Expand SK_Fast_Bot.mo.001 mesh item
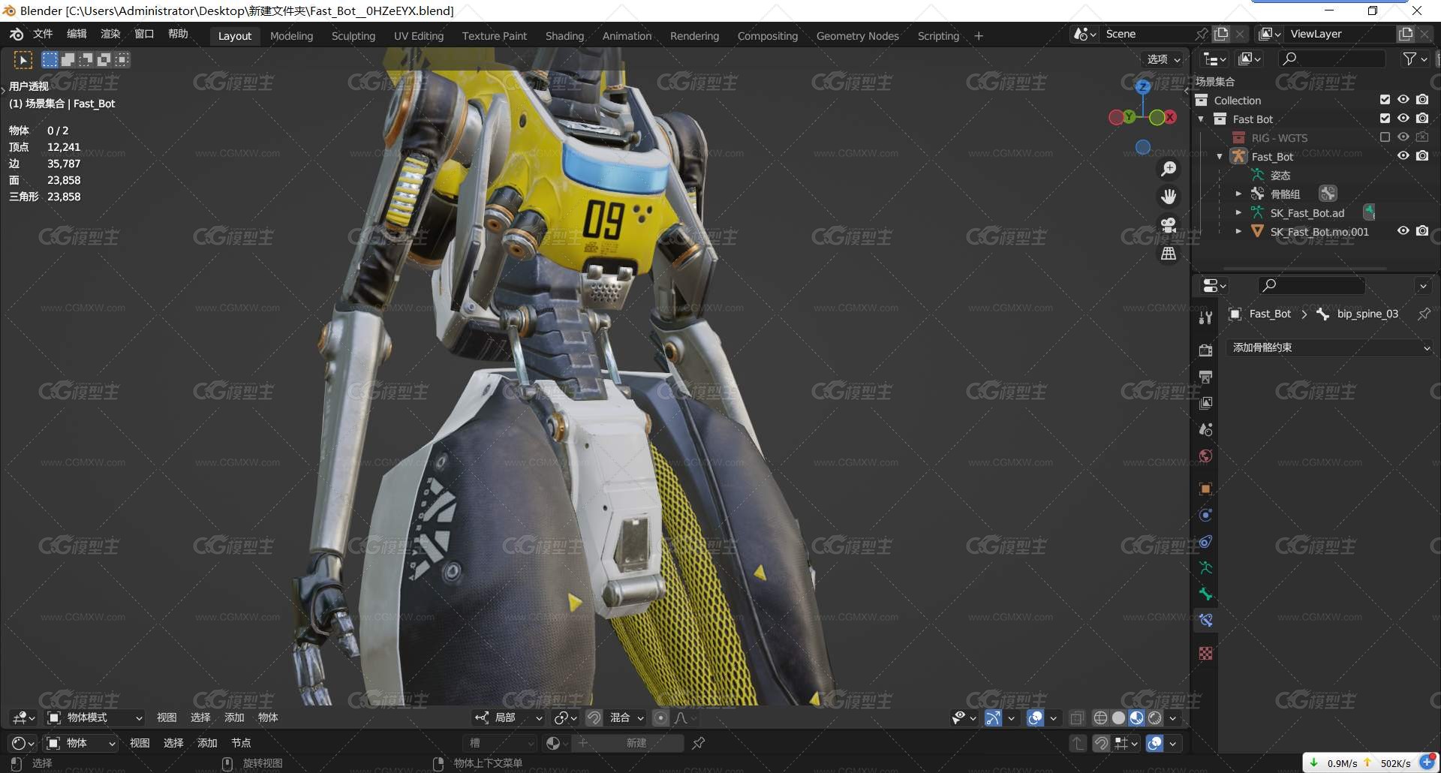1441x773 pixels. (x=1238, y=232)
